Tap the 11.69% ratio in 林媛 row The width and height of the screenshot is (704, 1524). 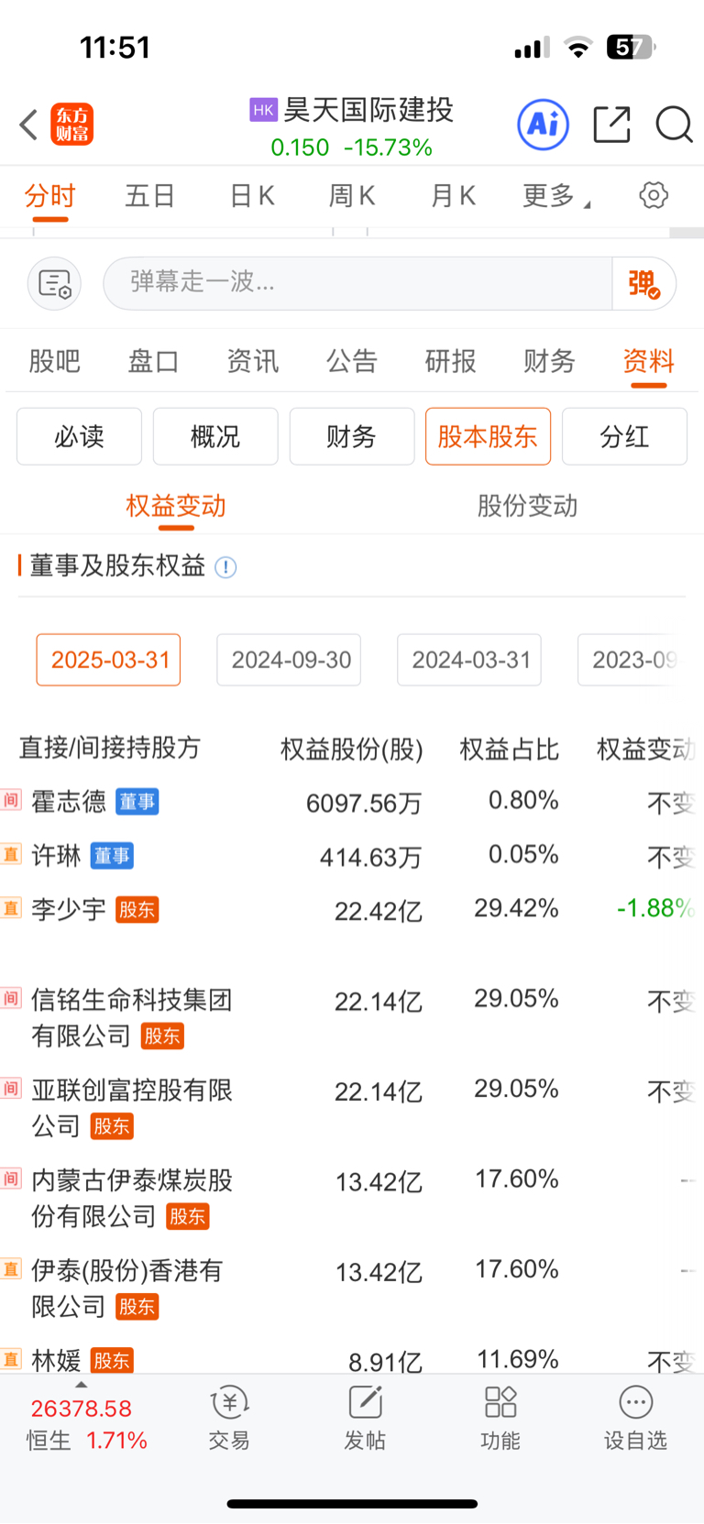pos(517,1359)
